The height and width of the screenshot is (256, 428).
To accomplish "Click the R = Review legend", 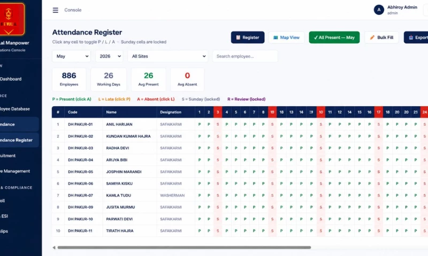I will point(247,99).
